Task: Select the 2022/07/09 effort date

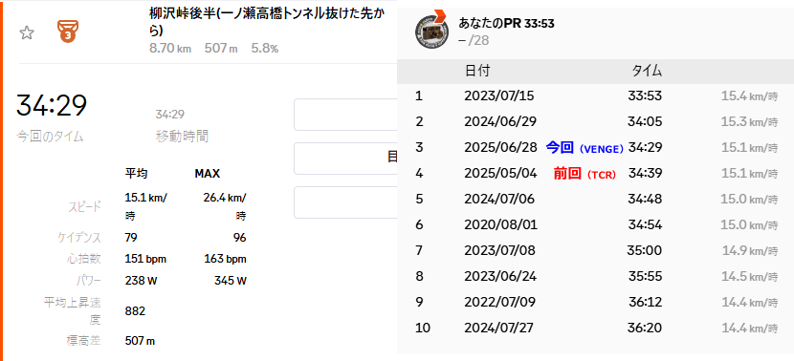Action: click(498, 302)
